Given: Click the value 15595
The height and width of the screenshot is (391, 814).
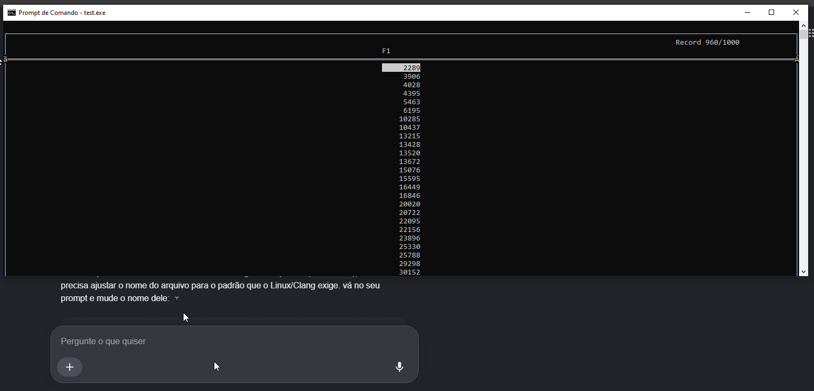Looking at the screenshot, I should [x=410, y=179].
